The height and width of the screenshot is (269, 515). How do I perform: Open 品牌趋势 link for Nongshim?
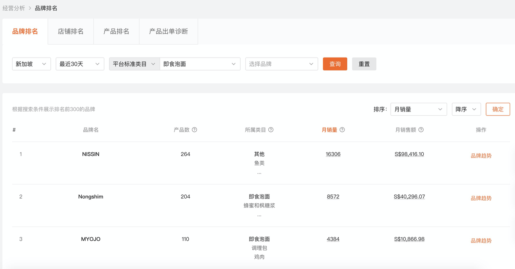point(481,198)
